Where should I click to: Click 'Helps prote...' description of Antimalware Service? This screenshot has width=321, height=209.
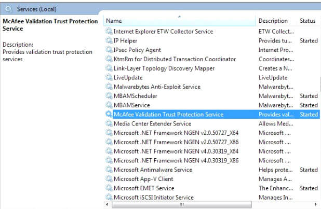click(x=276, y=170)
